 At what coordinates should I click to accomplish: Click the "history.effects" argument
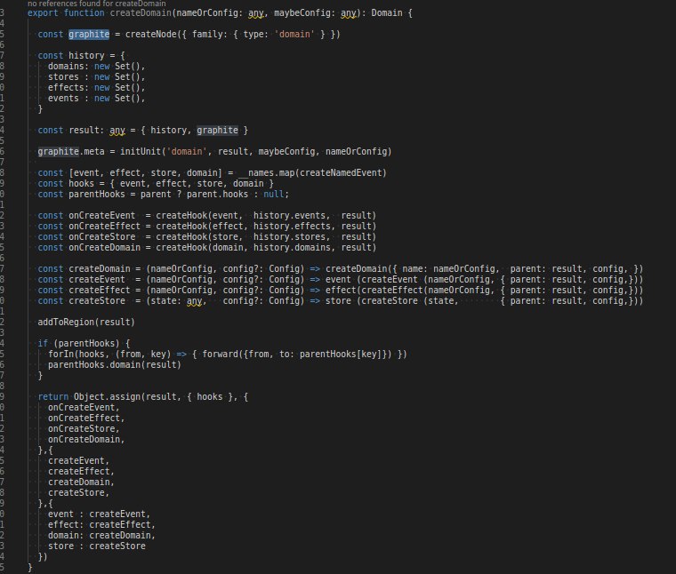click(292, 226)
